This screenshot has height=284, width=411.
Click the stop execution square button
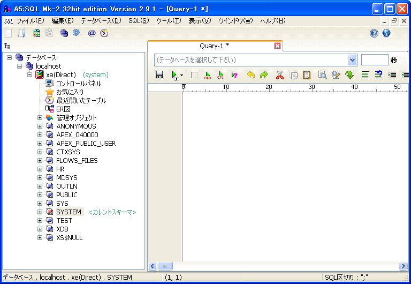pos(194,75)
